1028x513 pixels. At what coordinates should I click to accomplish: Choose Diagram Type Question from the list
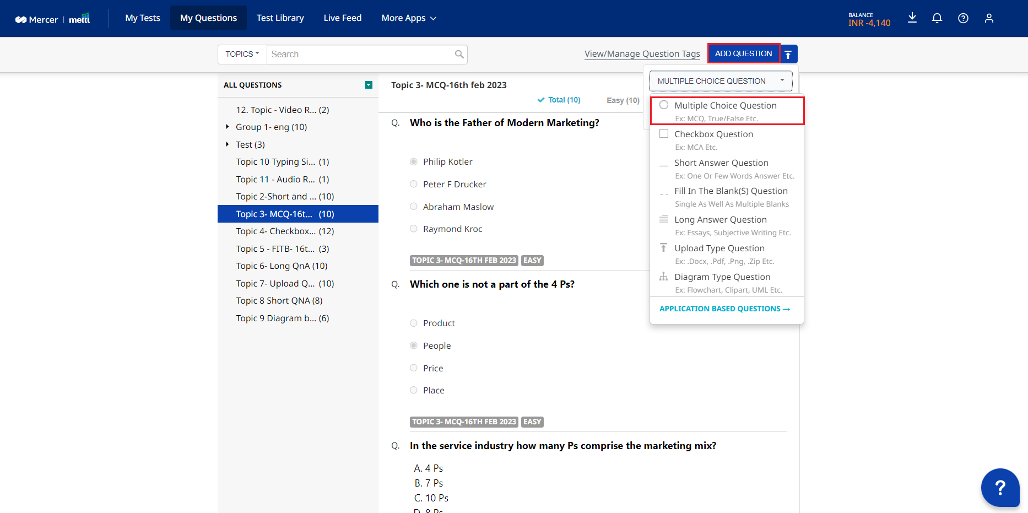[x=727, y=283]
